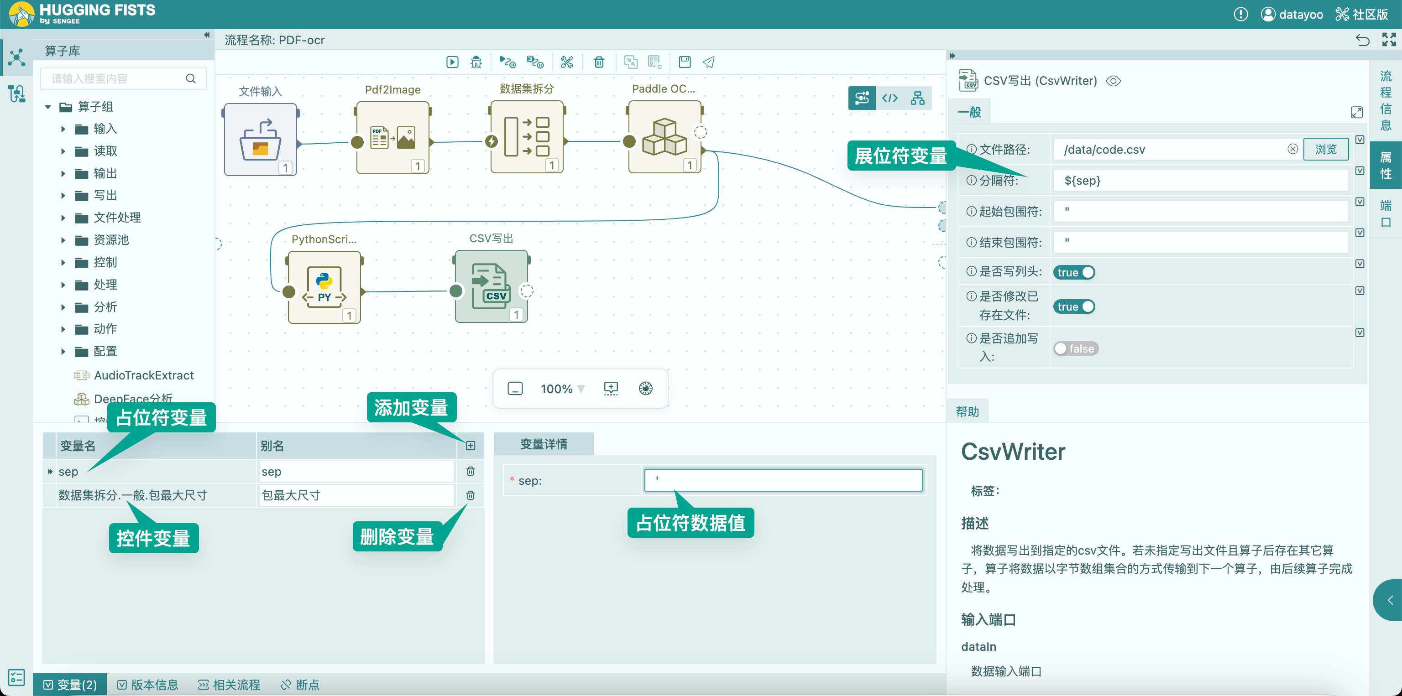1402x696 pixels.
Task: Click the trash delete toolbar icon
Action: (x=599, y=62)
